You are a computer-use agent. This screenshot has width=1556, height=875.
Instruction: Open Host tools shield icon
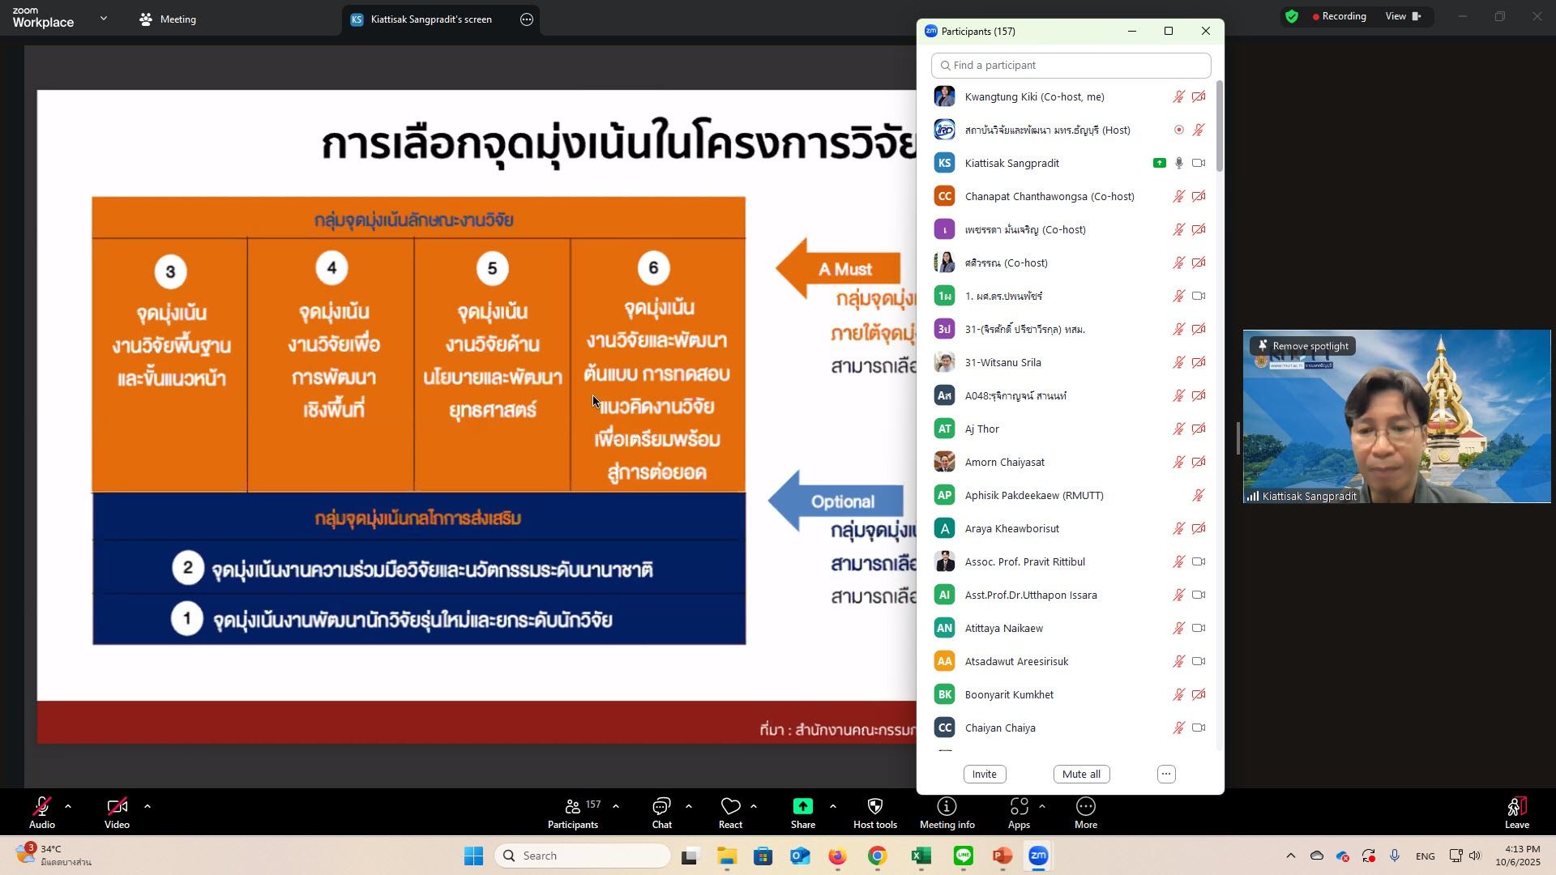click(x=874, y=807)
